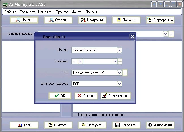Click the Отмена cancel button
This screenshot has width=184, height=132.
(86, 96)
